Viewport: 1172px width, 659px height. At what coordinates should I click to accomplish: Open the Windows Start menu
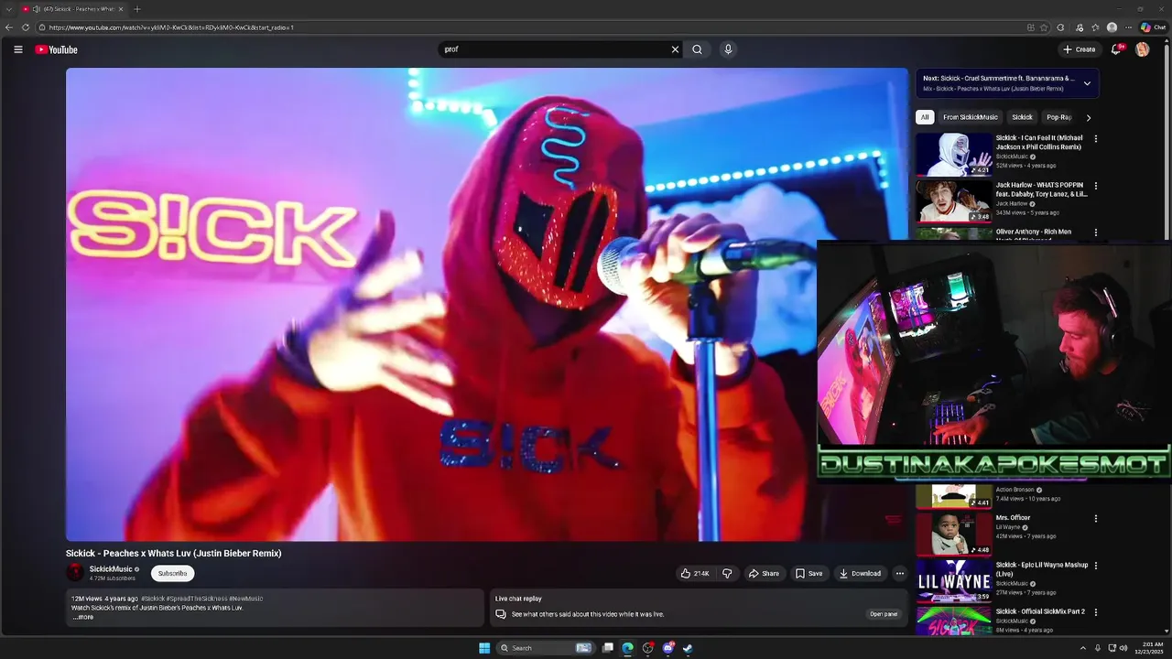coord(484,648)
